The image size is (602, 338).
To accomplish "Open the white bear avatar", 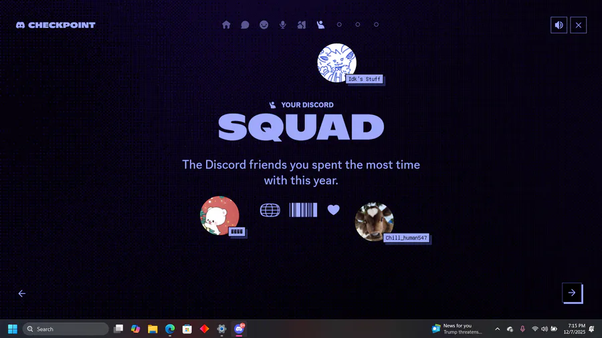I will tap(219, 215).
